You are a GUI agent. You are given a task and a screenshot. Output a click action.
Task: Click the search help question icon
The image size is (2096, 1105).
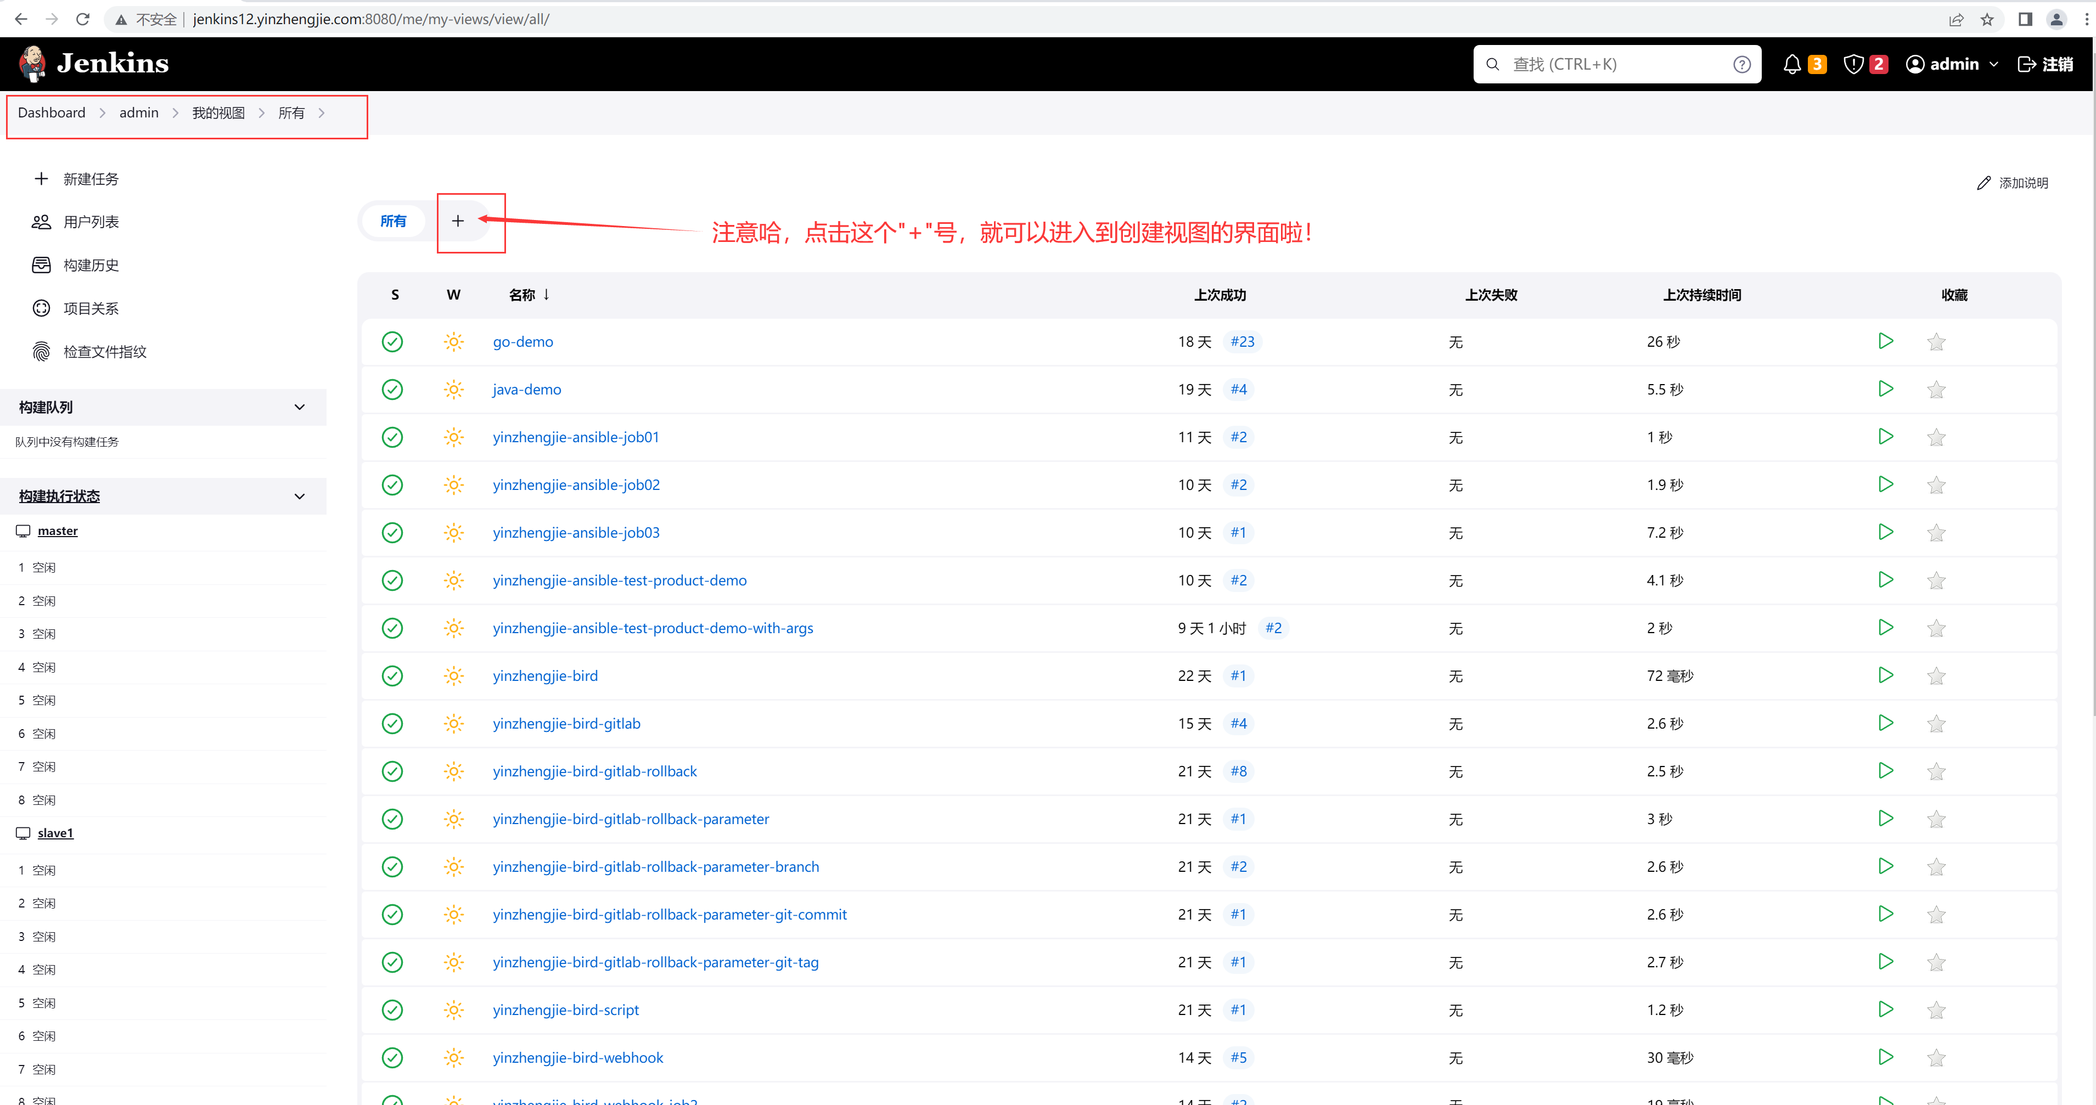[1741, 64]
